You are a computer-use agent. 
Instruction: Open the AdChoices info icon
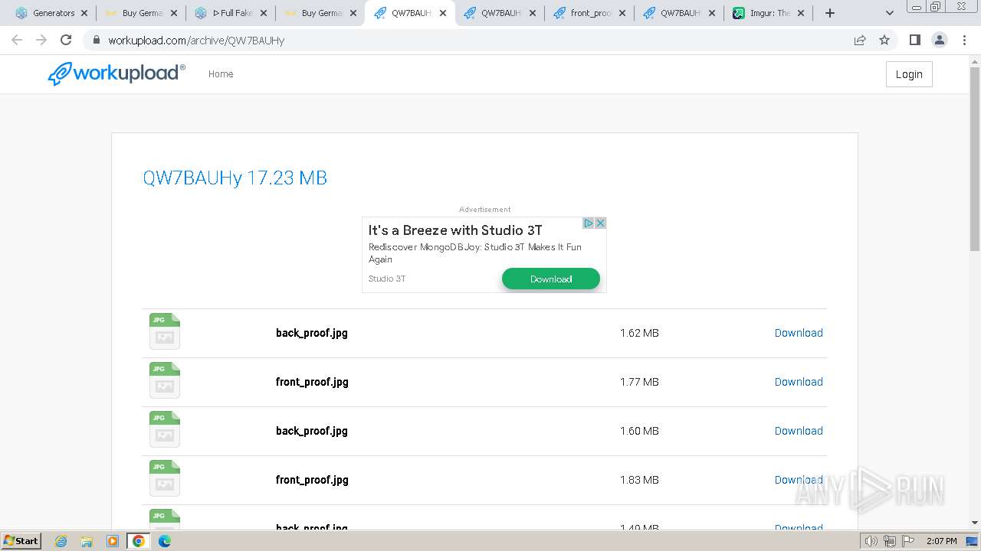click(589, 223)
